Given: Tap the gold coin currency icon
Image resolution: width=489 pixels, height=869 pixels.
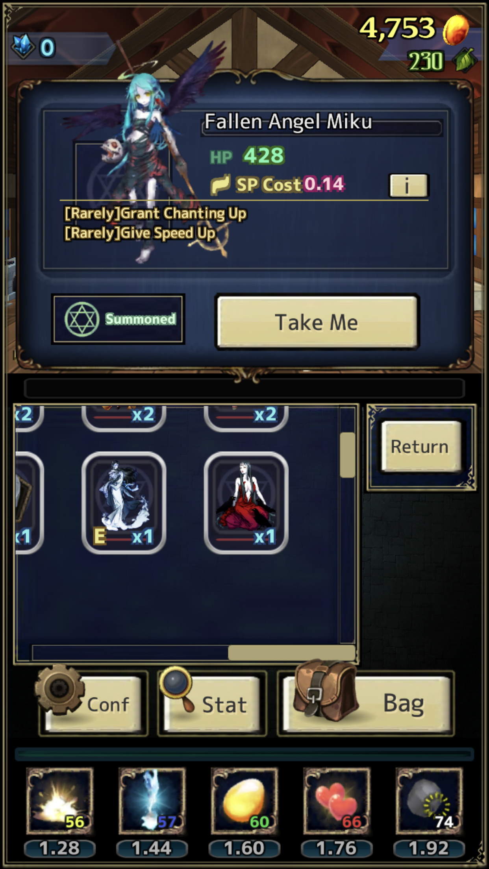Looking at the screenshot, I should coord(456,29).
